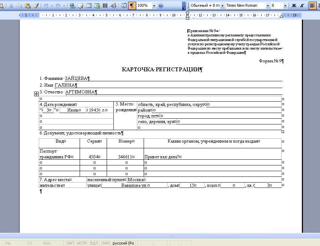
Task: Click the Приложение № 9 line
Action: pyautogui.click(x=202, y=31)
